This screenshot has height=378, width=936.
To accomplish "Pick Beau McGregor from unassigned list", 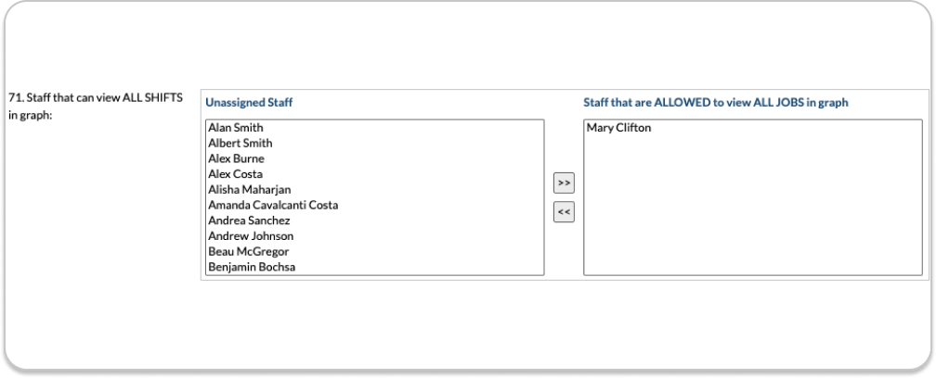I will [249, 252].
